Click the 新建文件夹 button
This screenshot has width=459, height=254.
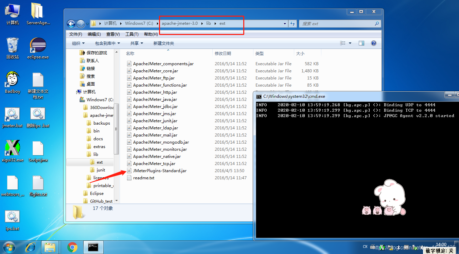pos(163,43)
